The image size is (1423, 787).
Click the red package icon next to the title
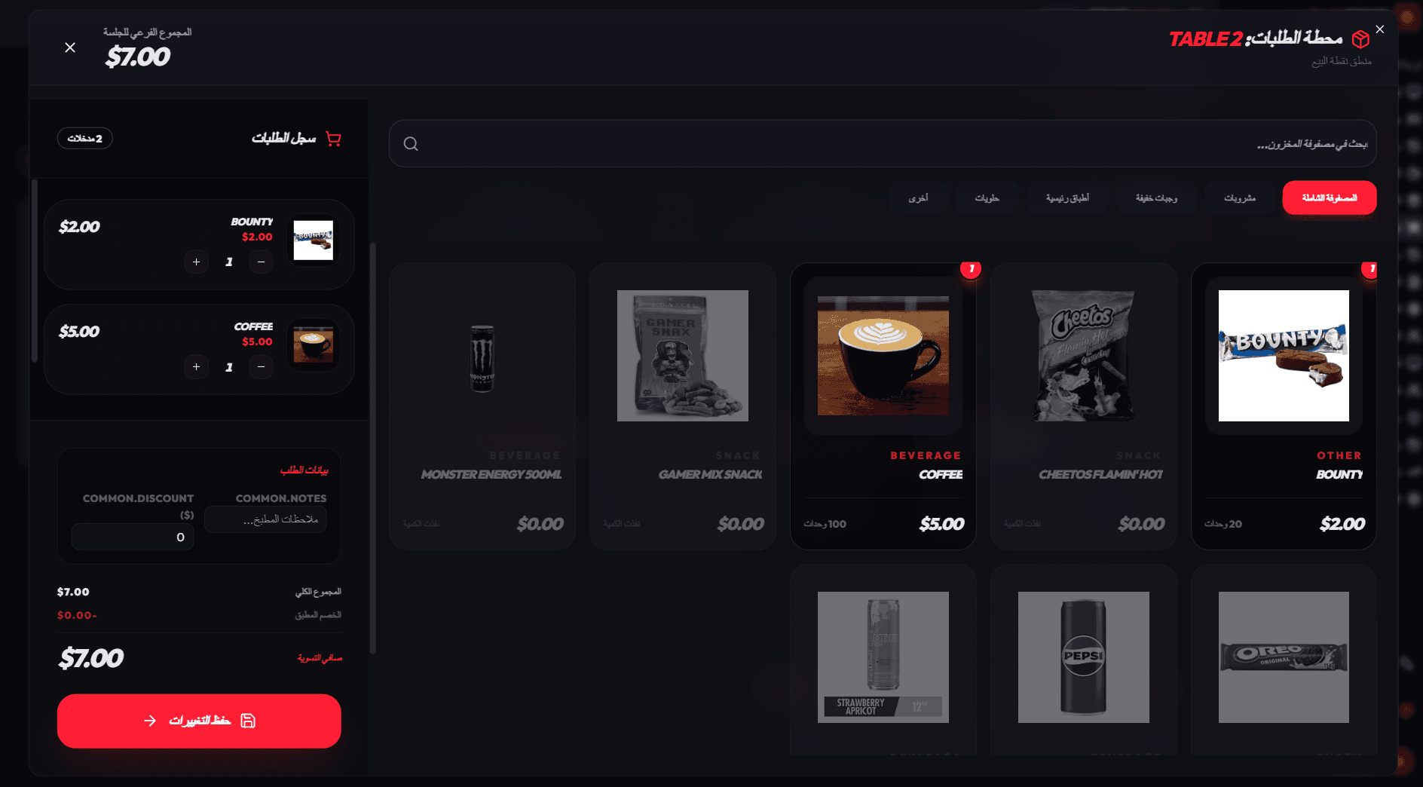(1360, 39)
